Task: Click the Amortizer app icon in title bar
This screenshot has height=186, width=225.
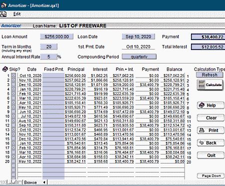Action: (x=3, y=5)
